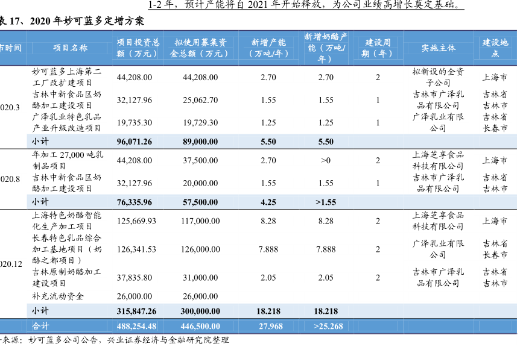Screen dimensions: 523x350
Task: Select the "新增奶酪产能（万吨/年）" header
Action: pyautogui.click(x=326, y=48)
